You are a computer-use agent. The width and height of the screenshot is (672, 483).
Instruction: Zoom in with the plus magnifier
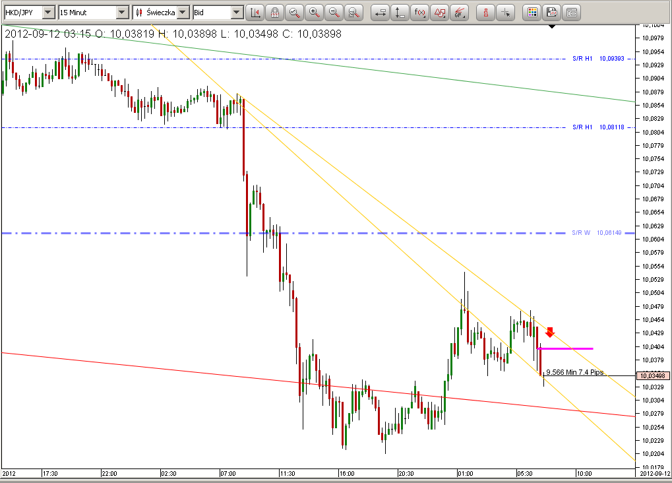click(314, 13)
